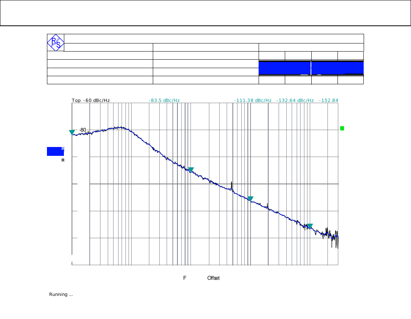
Task: Click the black R label below the blue box
Action: (x=63, y=160)
